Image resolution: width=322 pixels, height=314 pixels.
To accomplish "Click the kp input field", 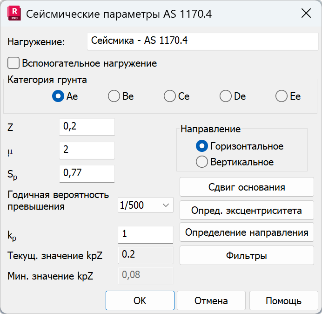I will (x=146, y=234).
